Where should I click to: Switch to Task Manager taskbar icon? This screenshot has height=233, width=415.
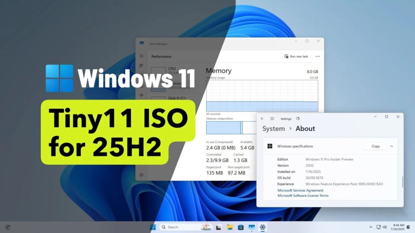pos(251,227)
